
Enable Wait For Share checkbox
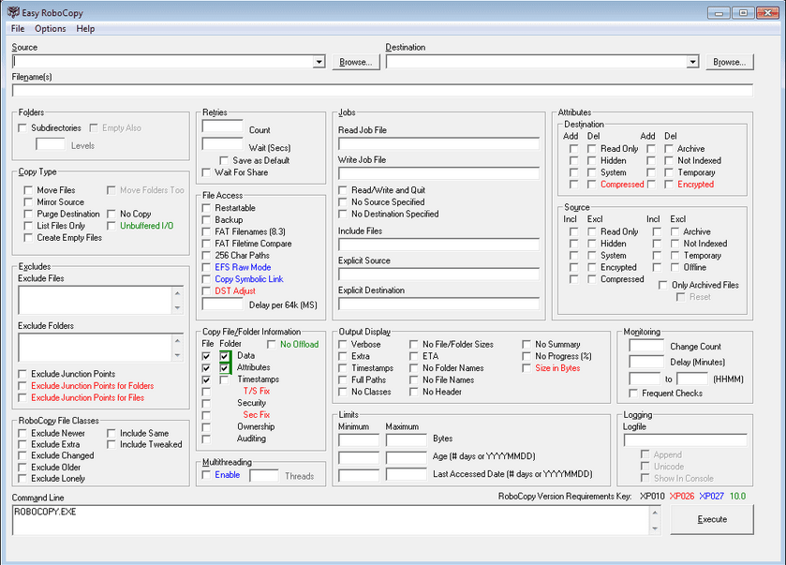(206, 172)
